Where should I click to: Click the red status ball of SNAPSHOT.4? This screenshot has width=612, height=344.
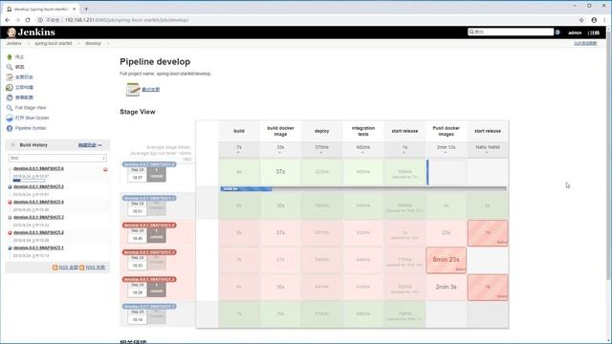(x=10, y=202)
